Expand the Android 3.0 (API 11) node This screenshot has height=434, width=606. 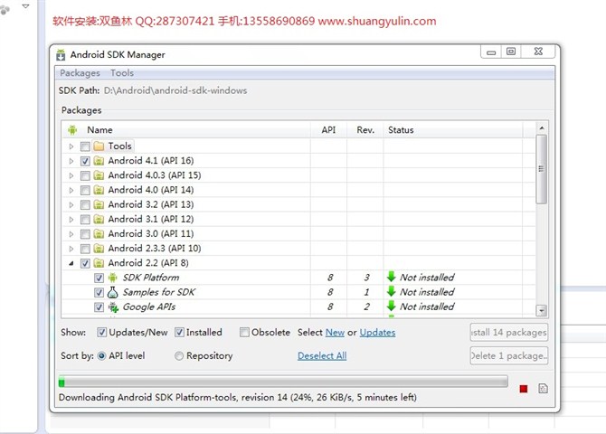tap(71, 234)
